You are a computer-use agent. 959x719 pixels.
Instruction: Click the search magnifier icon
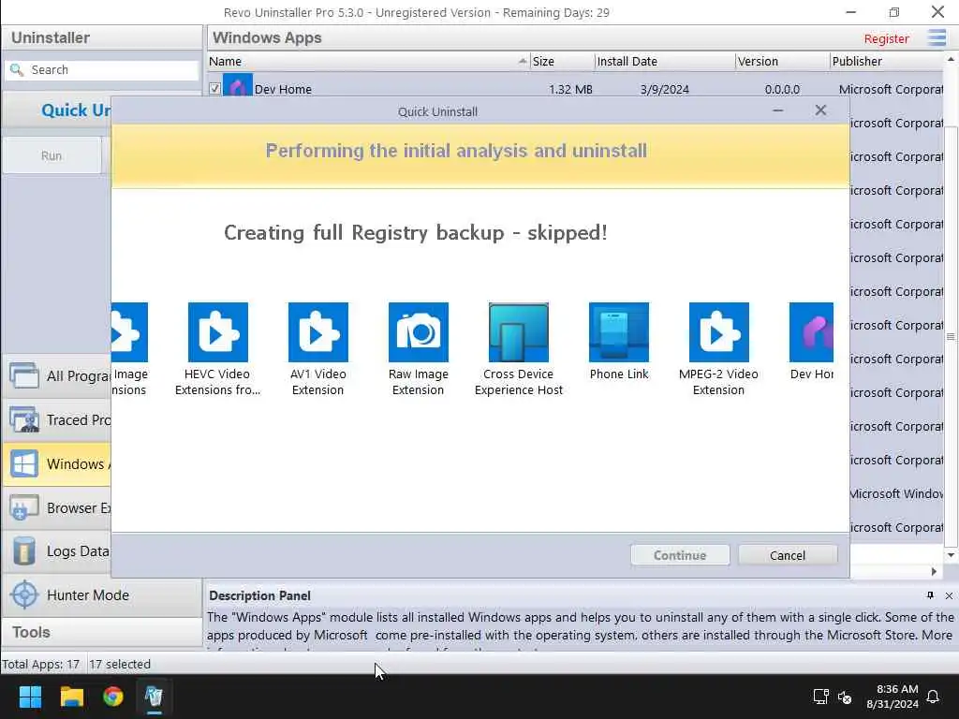point(17,69)
